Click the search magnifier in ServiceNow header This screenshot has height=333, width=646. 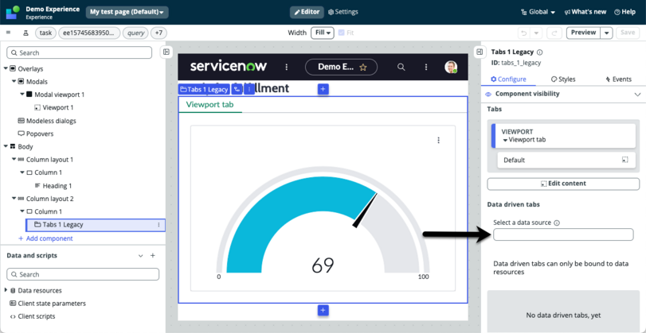[401, 67]
